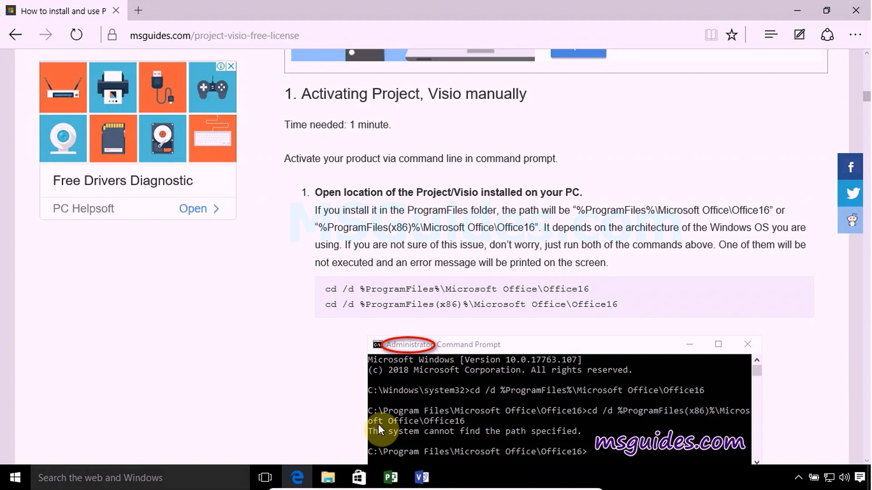Open Task View on taskbar

coord(265,477)
